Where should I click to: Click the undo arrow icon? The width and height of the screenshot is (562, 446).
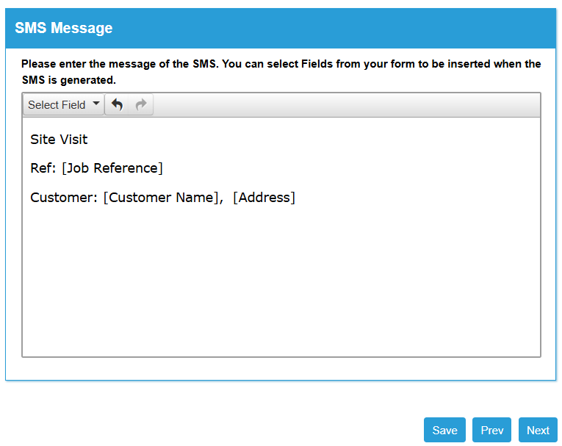point(117,104)
